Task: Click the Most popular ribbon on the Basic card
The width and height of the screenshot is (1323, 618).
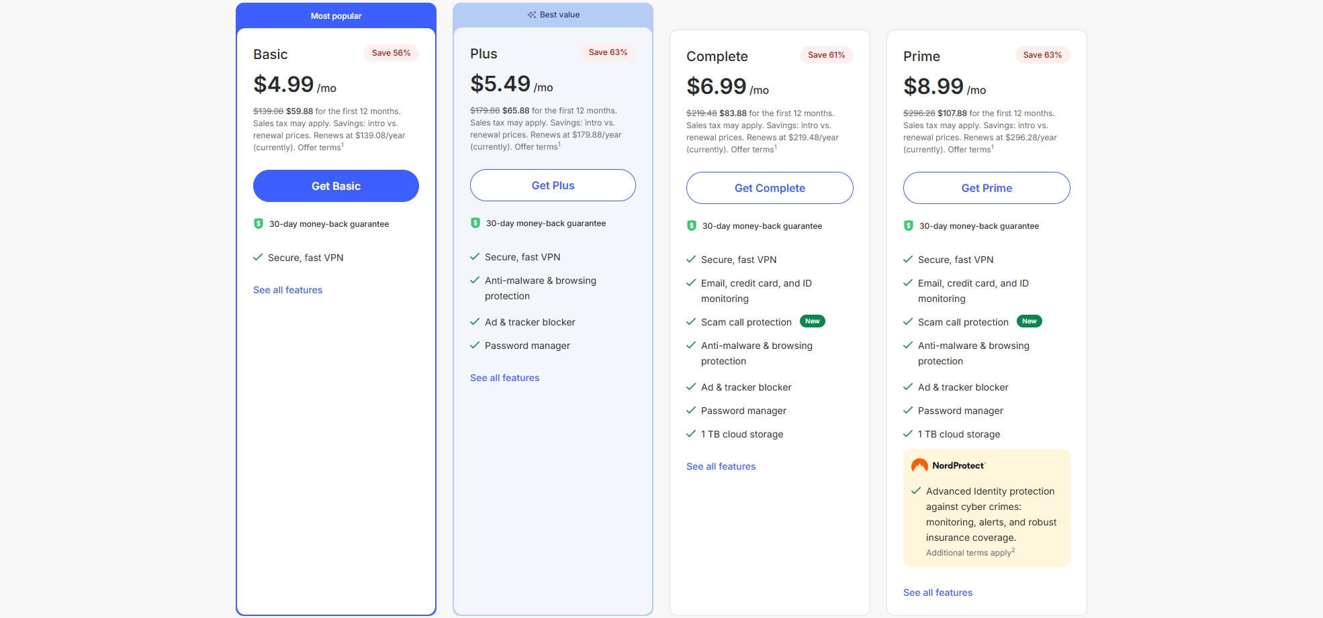Action: (335, 15)
